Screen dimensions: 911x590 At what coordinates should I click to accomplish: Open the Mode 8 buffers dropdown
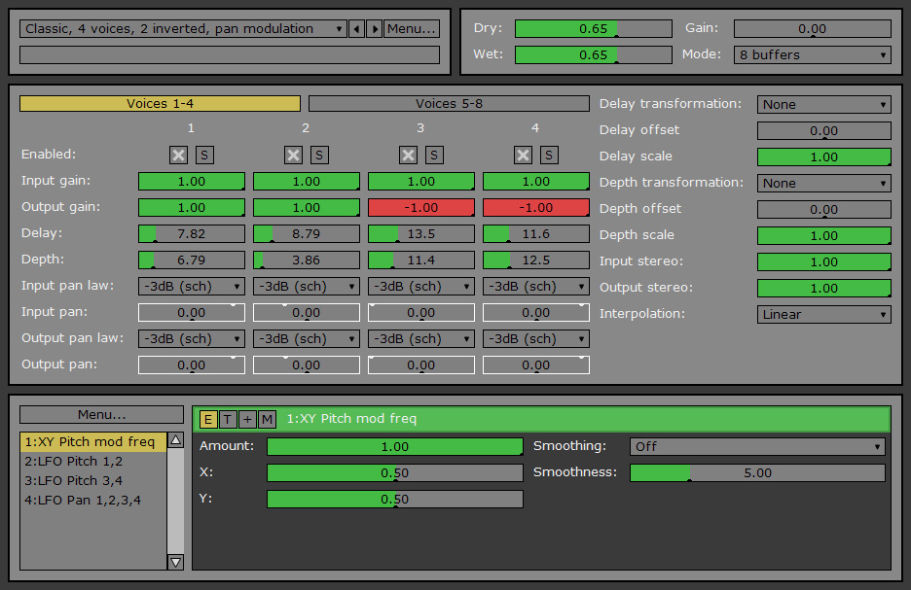(x=813, y=55)
